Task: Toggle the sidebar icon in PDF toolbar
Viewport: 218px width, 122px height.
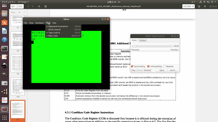Action: pyautogui.click(x=46, y=6)
